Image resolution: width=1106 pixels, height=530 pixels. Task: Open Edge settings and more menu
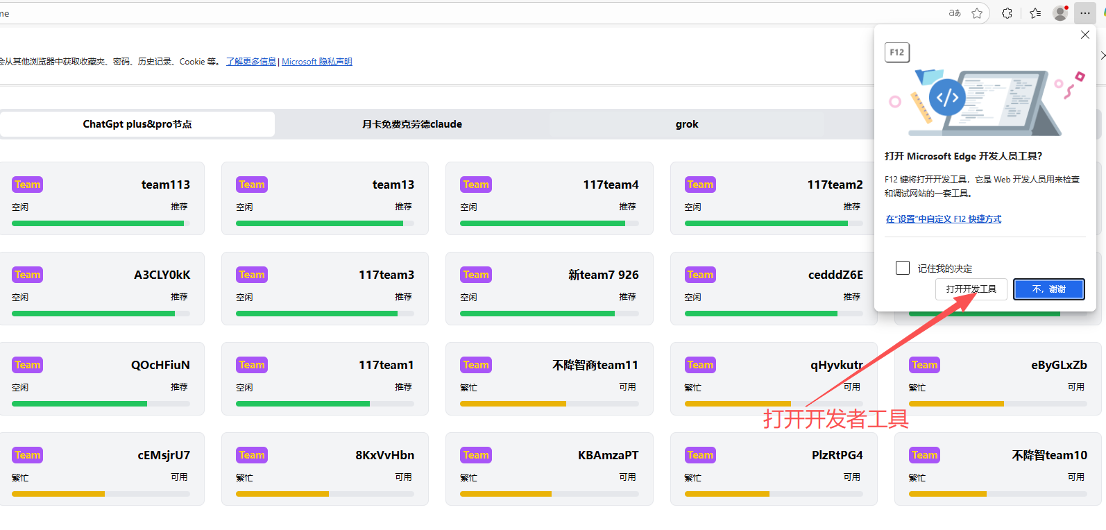click(x=1085, y=13)
